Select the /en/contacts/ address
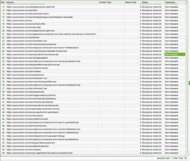The height and width of the screenshot is (161, 190). point(24,150)
